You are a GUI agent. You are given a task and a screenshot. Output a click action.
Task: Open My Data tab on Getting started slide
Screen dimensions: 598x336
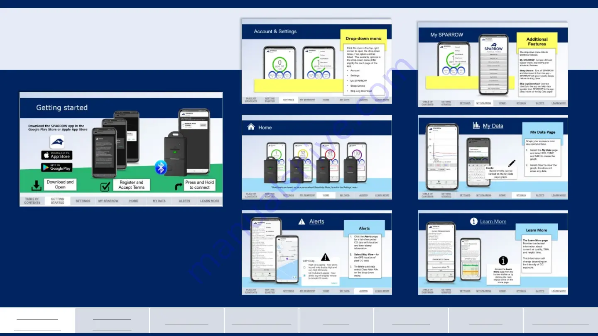(x=159, y=201)
